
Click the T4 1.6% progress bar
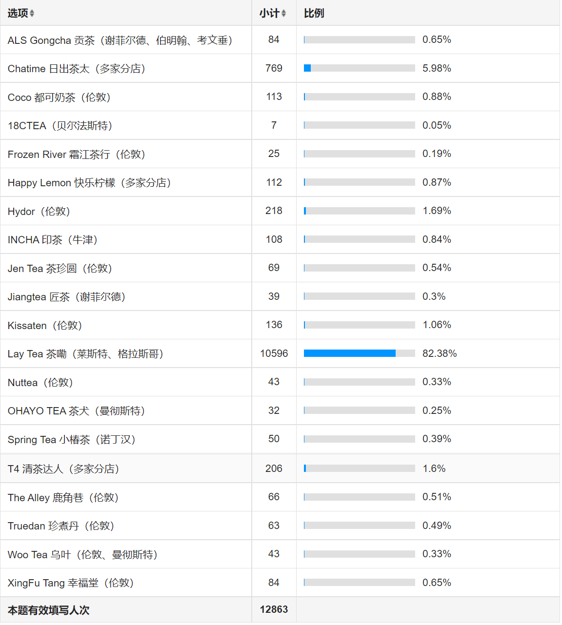pos(359,469)
